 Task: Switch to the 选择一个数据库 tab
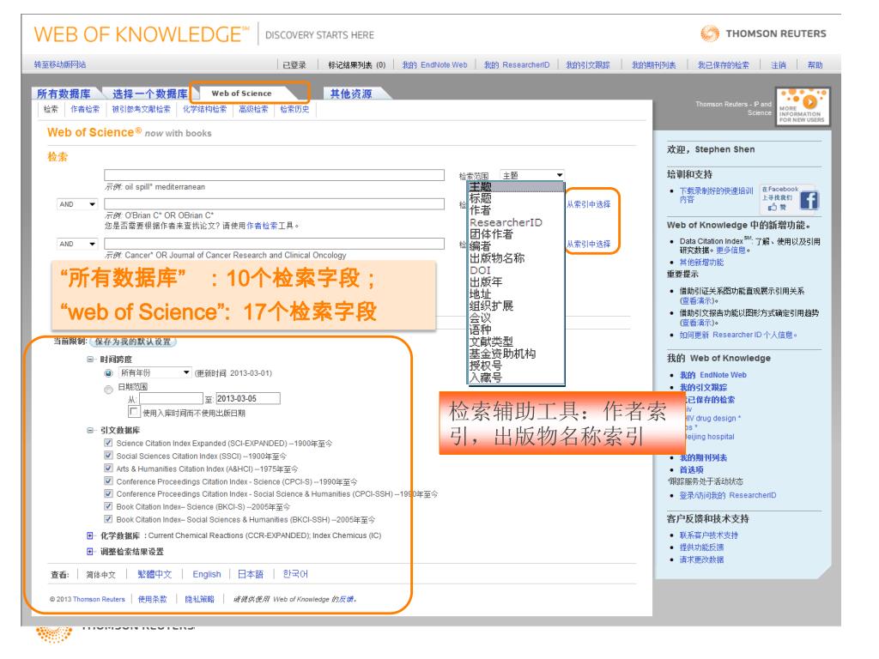pyautogui.click(x=149, y=94)
